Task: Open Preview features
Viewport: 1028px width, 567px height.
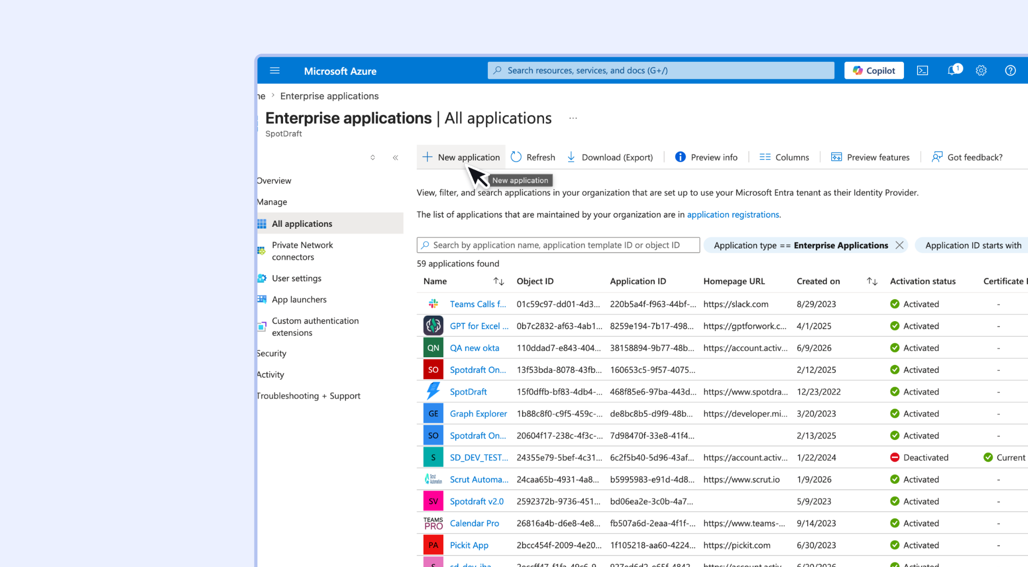Action: pos(870,157)
